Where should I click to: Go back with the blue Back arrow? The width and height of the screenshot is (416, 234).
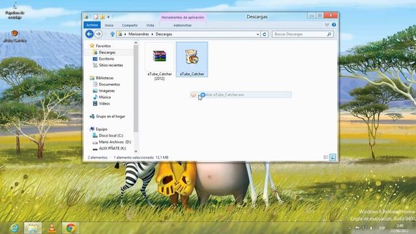[x=90, y=34]
